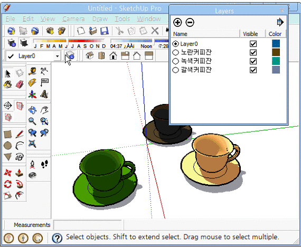Activate the Rotate tool

(x=8, y=184)
